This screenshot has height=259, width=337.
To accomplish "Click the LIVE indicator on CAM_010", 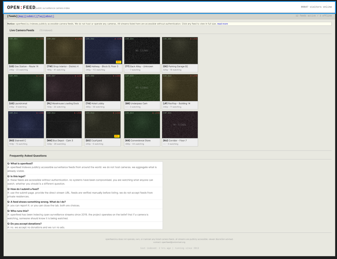I will (x=194, y=76).
